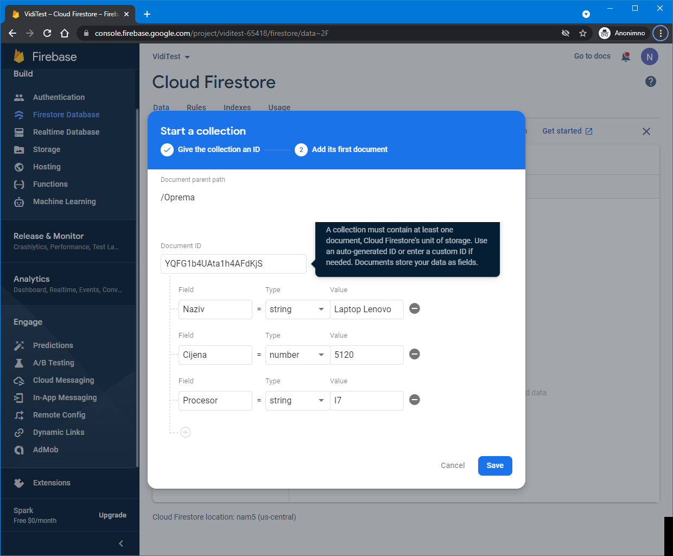
Task: Select the VidiTest browser tab
Action: point(71,14)
